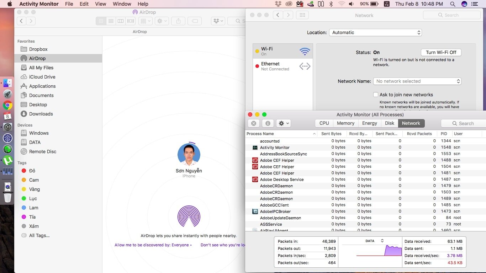Open the View menu
Viewport: 486px width, 273px height.
point(101,4)
